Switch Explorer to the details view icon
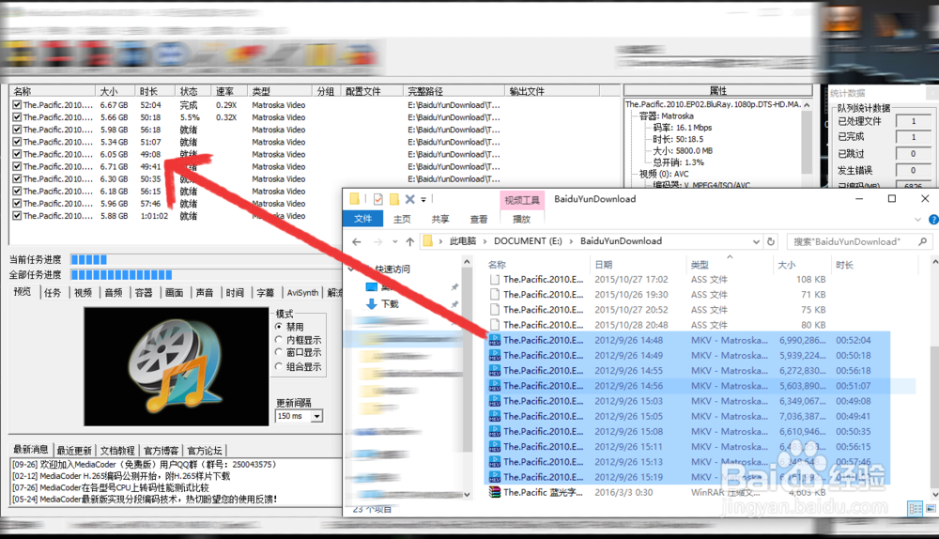The width and height of the screenshot is (939, 539). [x=915, y=508]
